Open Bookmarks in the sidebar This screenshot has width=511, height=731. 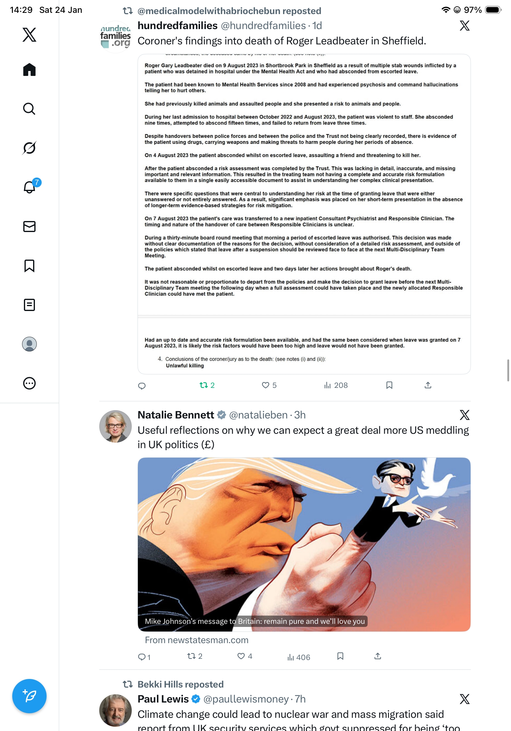29,265
